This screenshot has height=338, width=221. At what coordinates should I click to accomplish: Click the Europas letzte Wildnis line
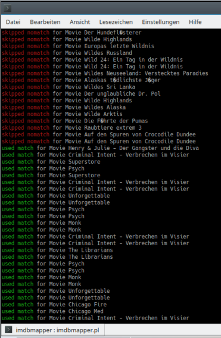coord(78,46)
